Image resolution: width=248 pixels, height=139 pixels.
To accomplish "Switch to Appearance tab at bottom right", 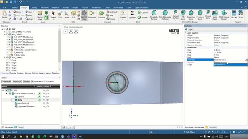I will pos(199,127).
